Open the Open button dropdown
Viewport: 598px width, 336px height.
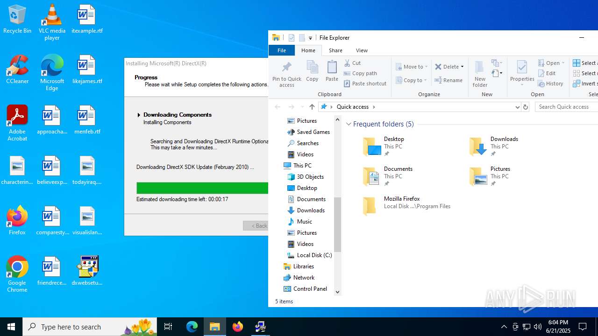pyautogui.click(x=563, y=63)
